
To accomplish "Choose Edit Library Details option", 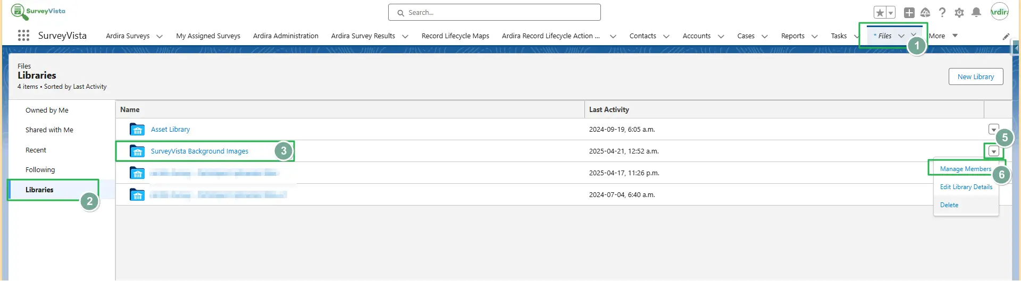I will tap(966, 187).
